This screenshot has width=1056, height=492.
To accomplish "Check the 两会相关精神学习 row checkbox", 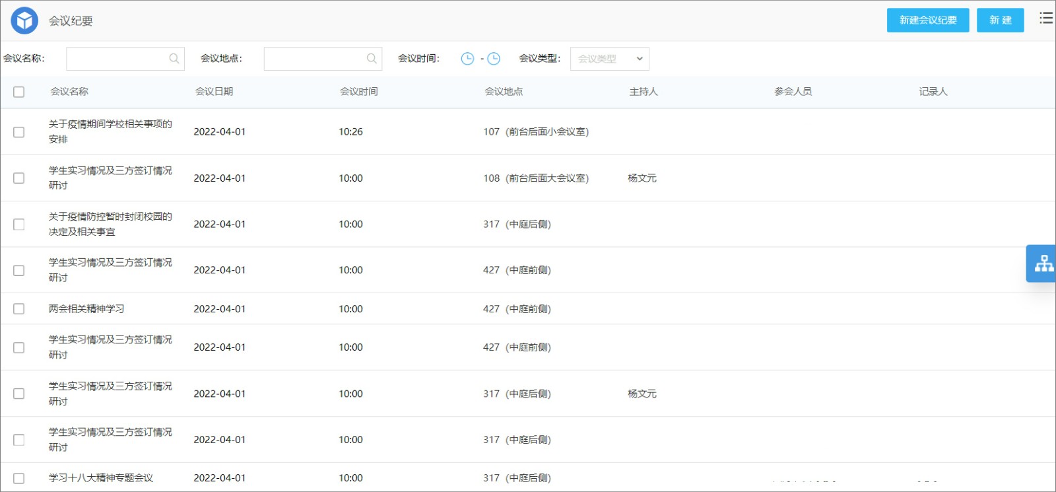I will coord(19,309).
